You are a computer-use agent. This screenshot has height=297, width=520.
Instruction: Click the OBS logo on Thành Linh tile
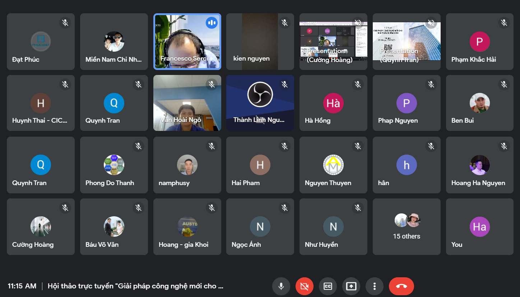pos(260,95)
